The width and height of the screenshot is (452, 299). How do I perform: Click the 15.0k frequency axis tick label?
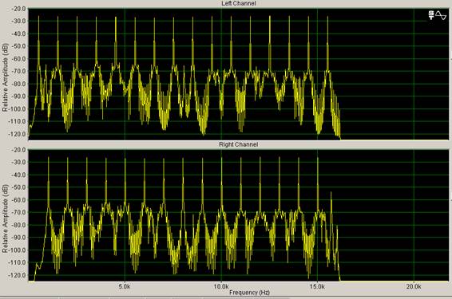pyautogui.click(x=317, y=286)
